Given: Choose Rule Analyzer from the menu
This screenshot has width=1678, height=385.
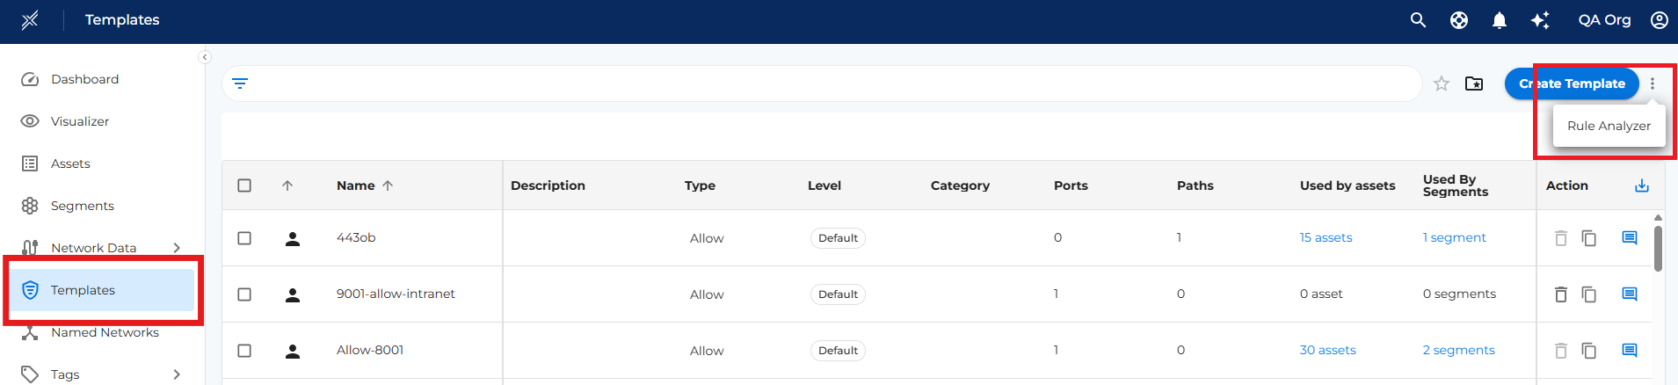Looking at the screenshot, I should click(1609, 126).
